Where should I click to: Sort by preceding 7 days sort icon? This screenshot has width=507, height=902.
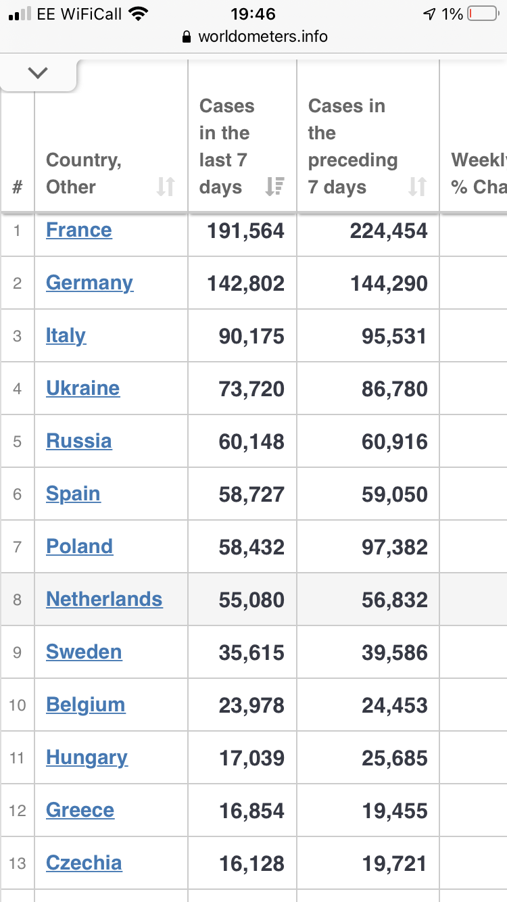coord(418,187)
